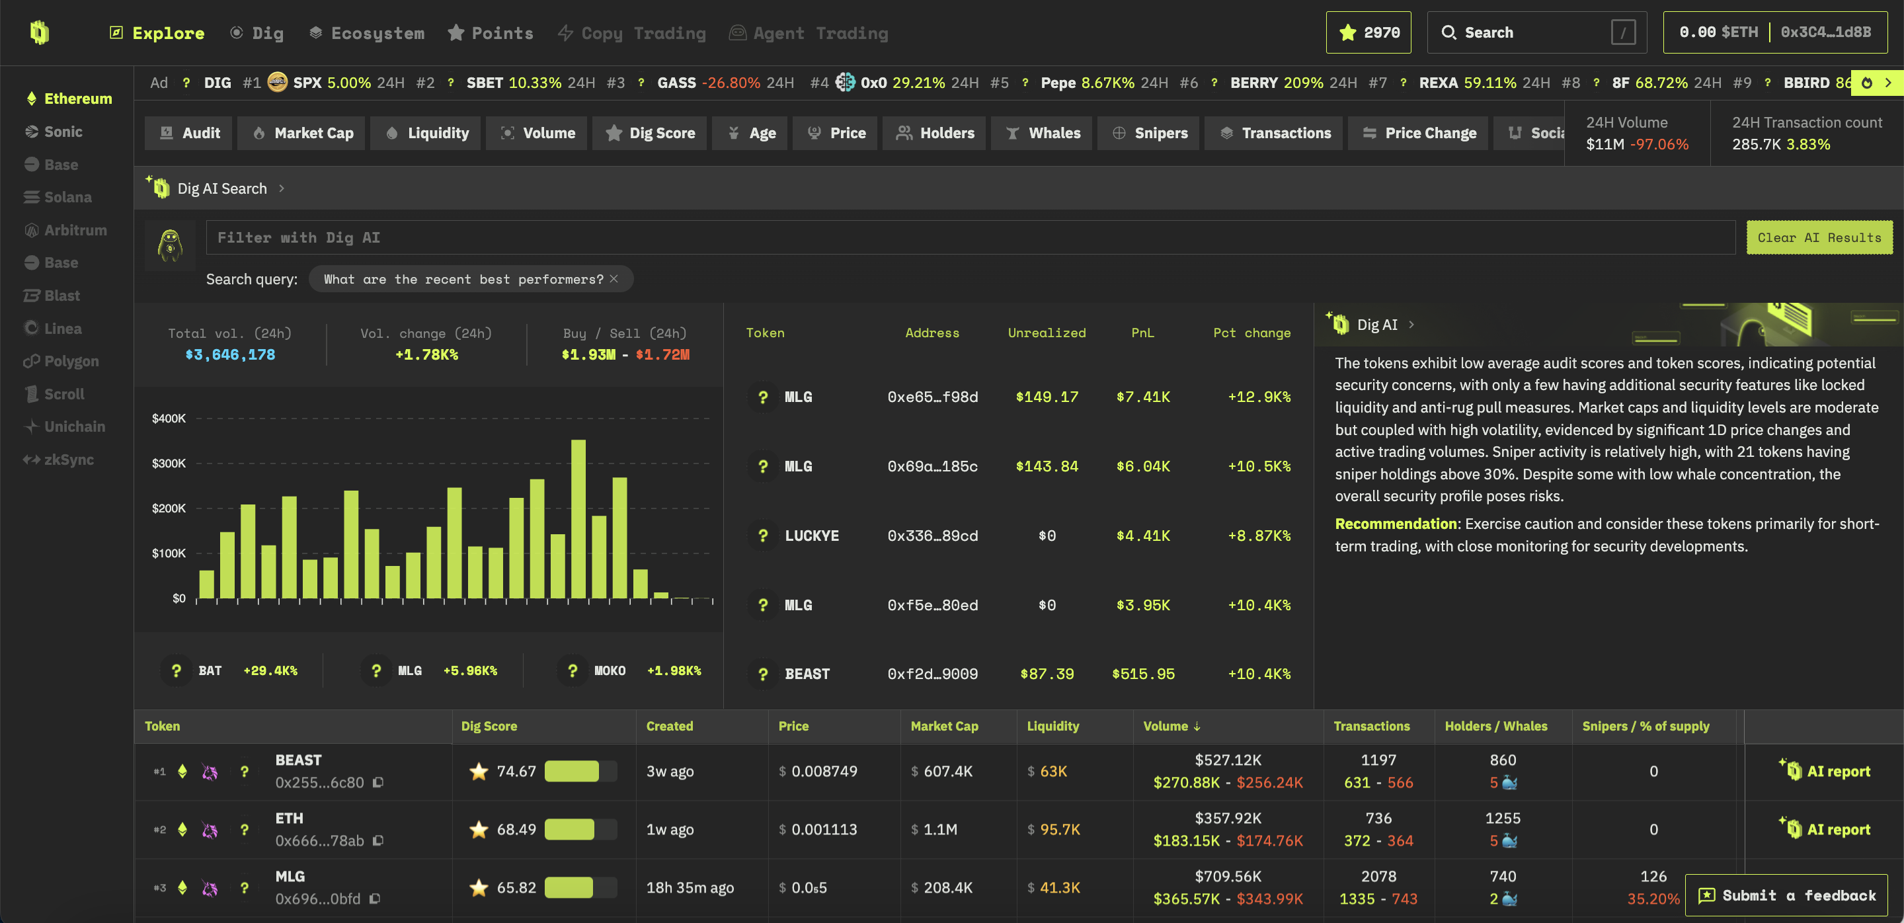Click the refresh icon on ticker bar
The width and height of the screenshot is (1904, 923).
tap(1867, 83)
